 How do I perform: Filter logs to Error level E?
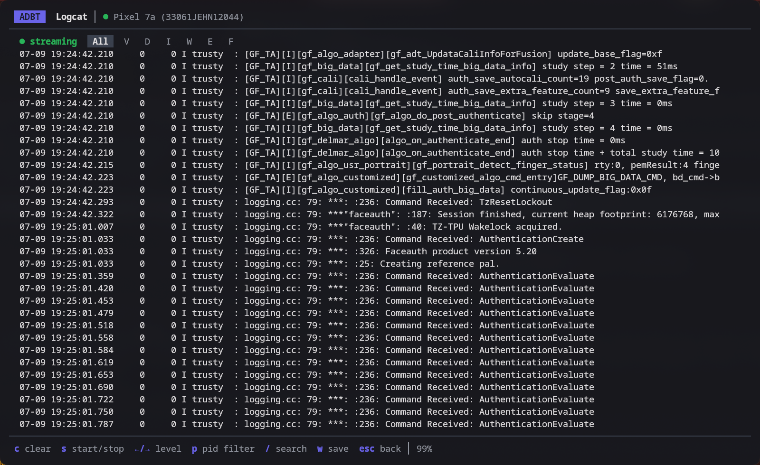(210, 41)
